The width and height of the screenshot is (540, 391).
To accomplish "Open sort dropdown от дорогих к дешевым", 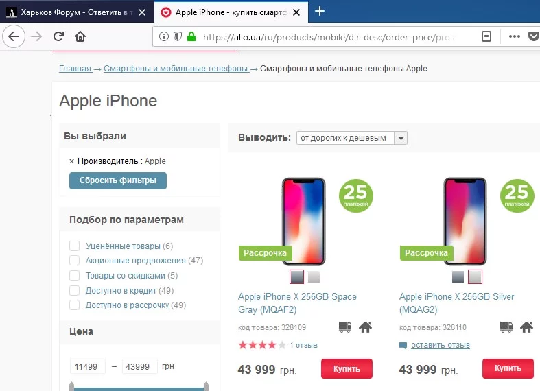I will [x=351, y=138].
